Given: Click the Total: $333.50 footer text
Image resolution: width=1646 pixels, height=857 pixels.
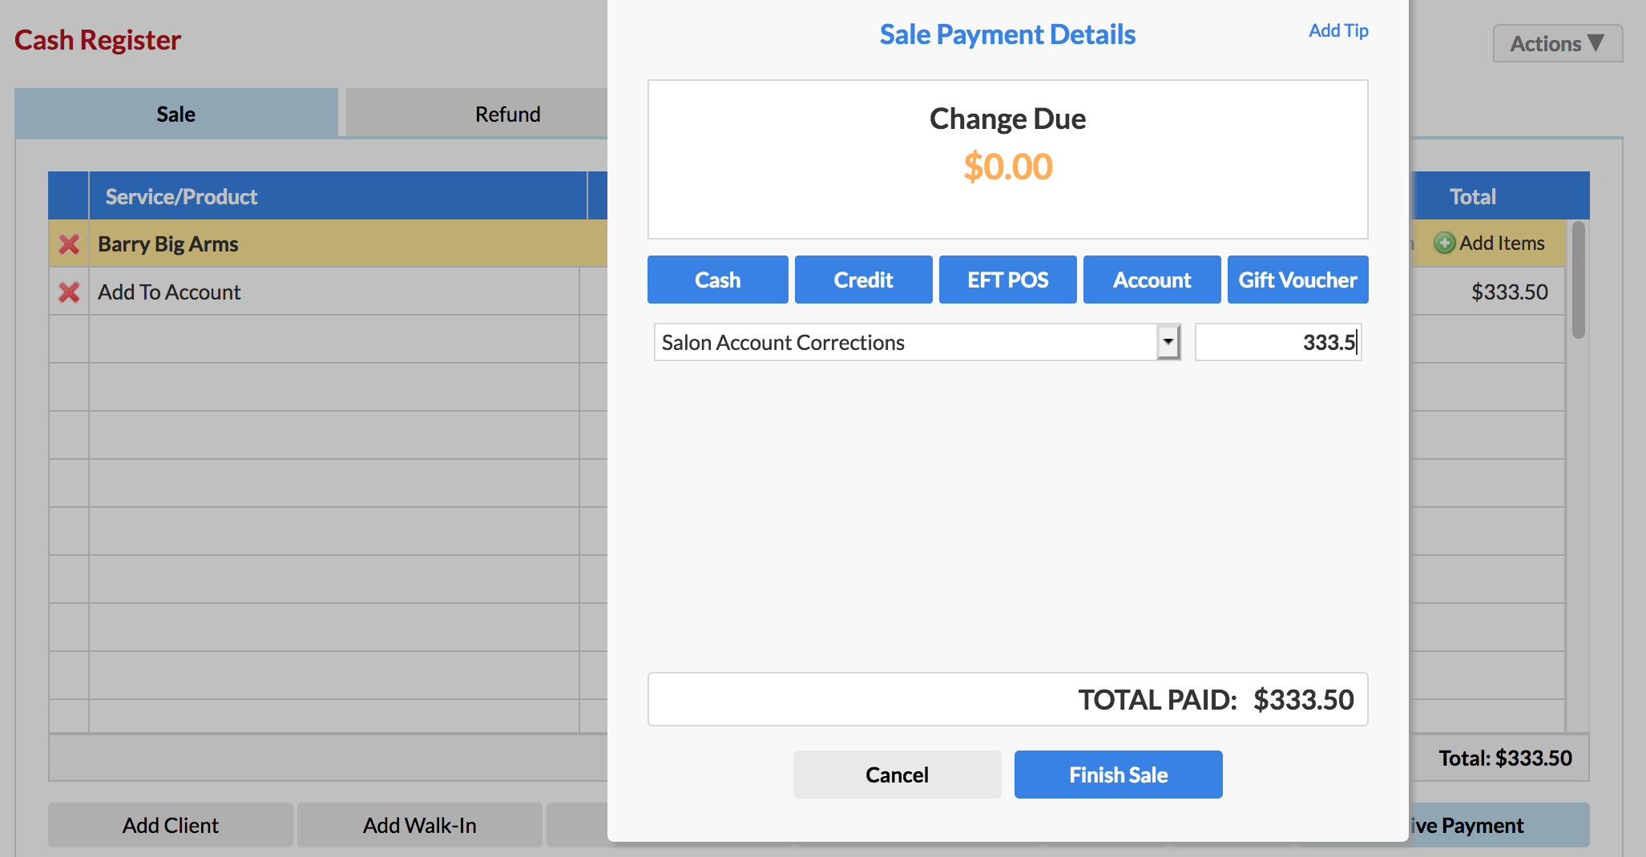Looking at the screenshot, I should (1505, 758).
